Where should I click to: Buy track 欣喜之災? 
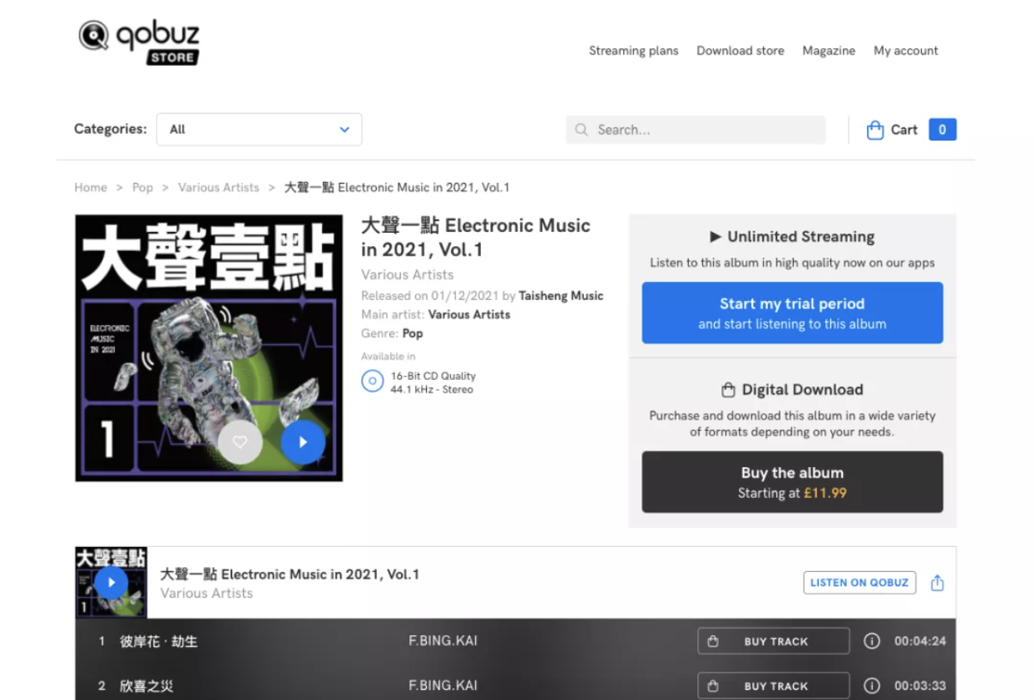point(774,687)
